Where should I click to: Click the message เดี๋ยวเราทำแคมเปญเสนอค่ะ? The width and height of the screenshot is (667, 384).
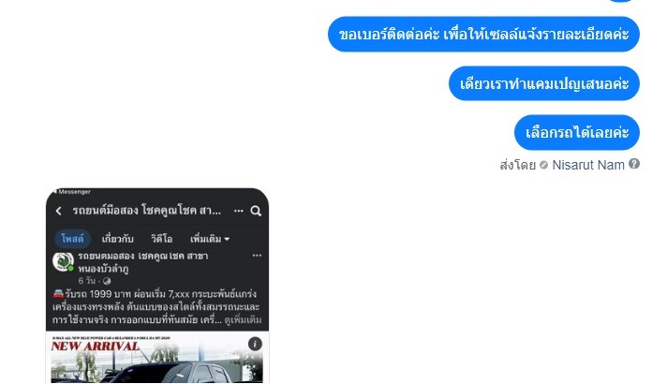pyautogui.click(x=544, y=83)
